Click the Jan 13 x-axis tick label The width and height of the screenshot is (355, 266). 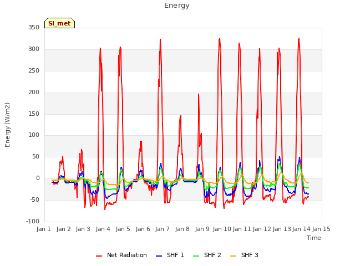pyautogui.click(x=282, y=229)
